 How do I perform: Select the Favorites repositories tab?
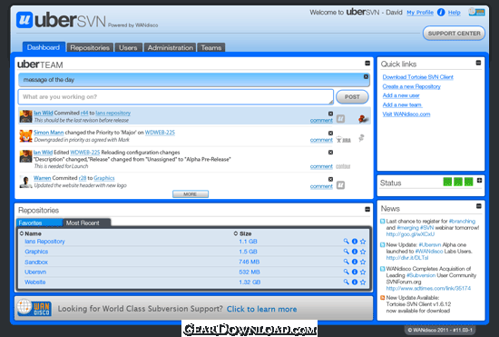(39, 223)
